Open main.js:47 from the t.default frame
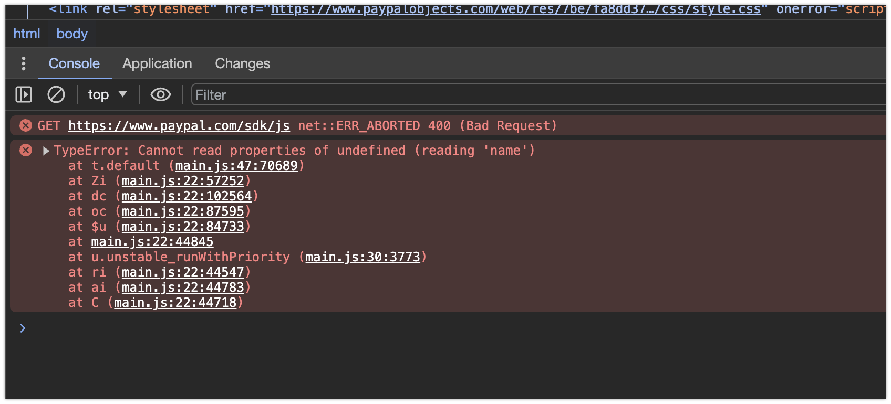 pos(237,165)
